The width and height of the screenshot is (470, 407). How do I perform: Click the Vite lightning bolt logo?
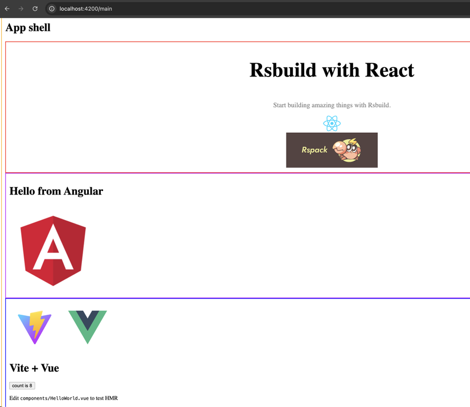pos(35,327)
